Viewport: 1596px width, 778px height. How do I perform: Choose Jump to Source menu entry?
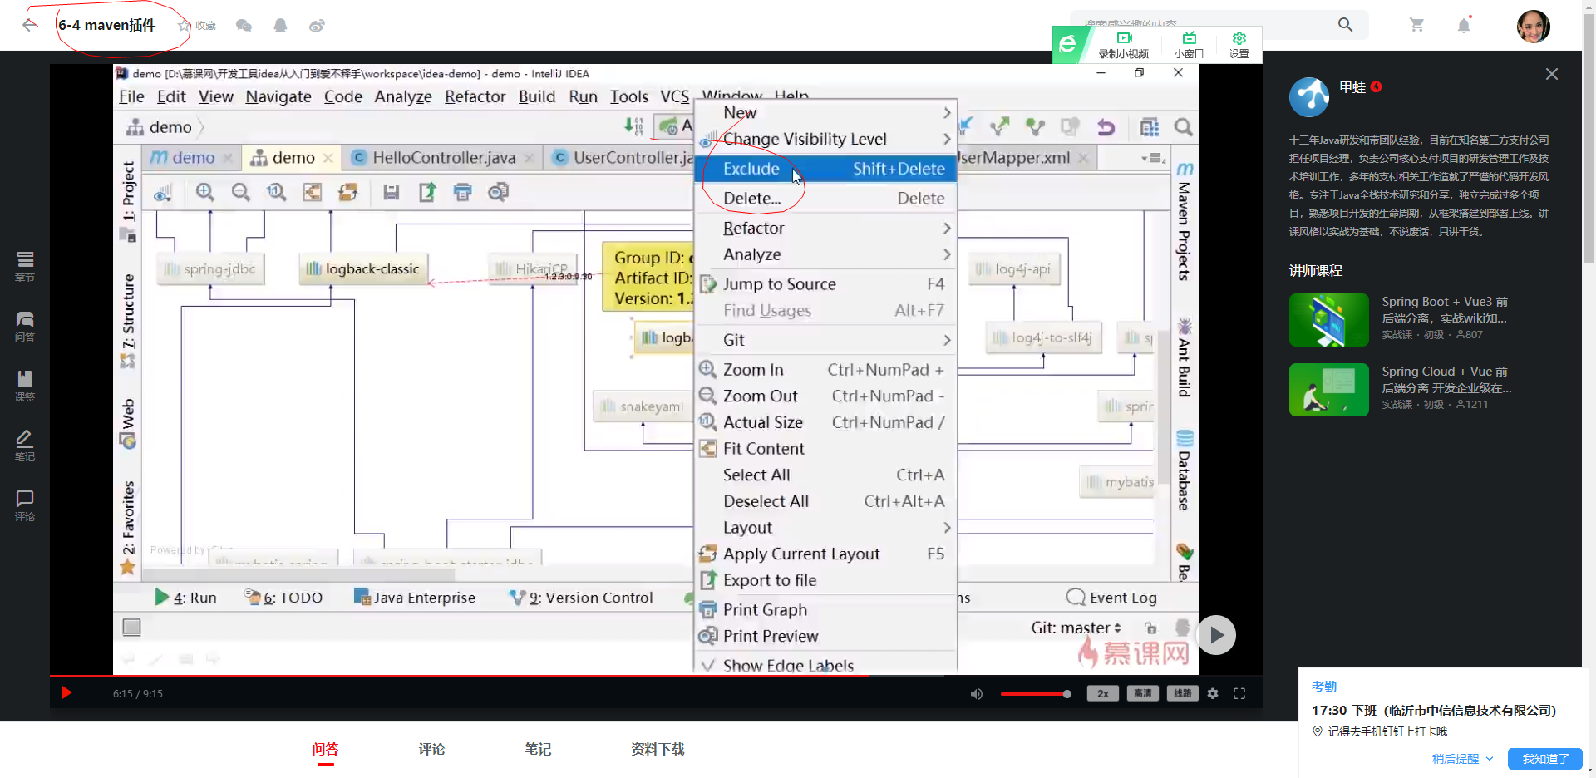pos(825,284)
